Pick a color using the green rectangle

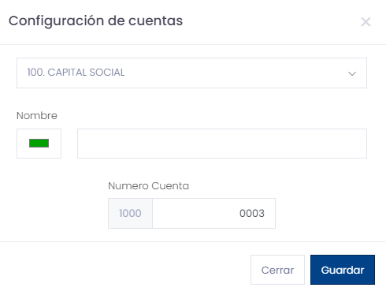[x=39, y=144]
